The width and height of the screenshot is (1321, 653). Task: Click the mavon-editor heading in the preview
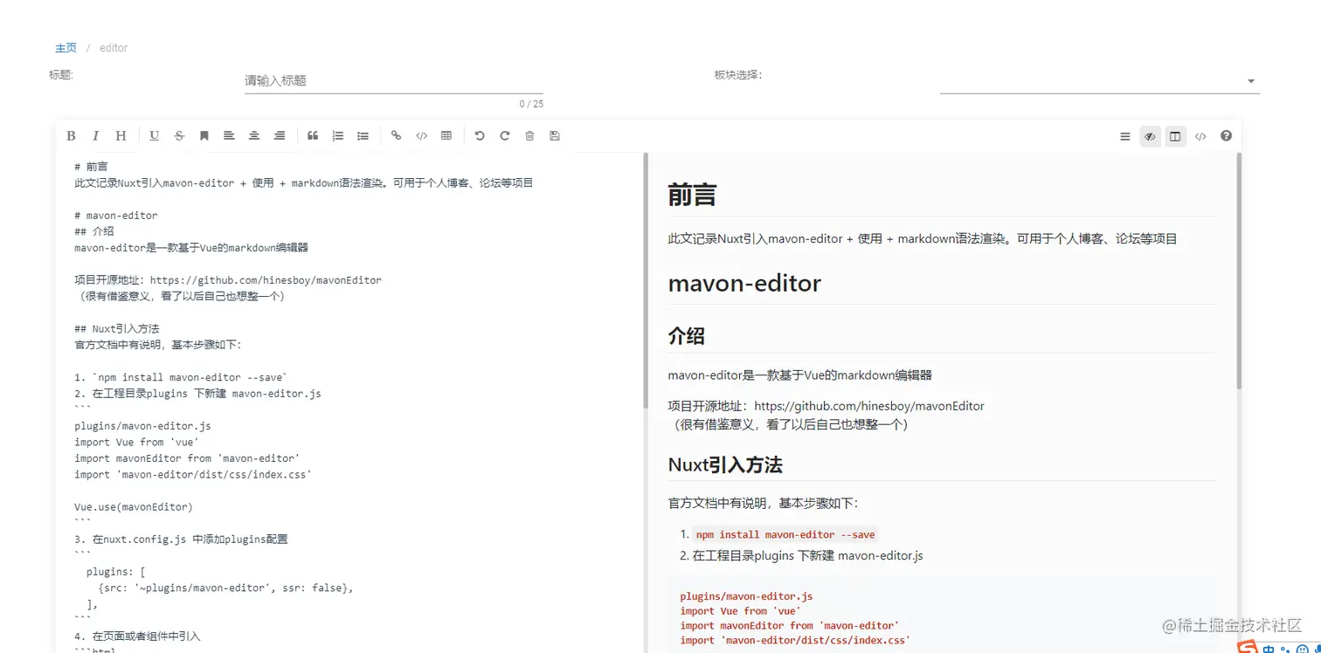[x=744, y=284]
